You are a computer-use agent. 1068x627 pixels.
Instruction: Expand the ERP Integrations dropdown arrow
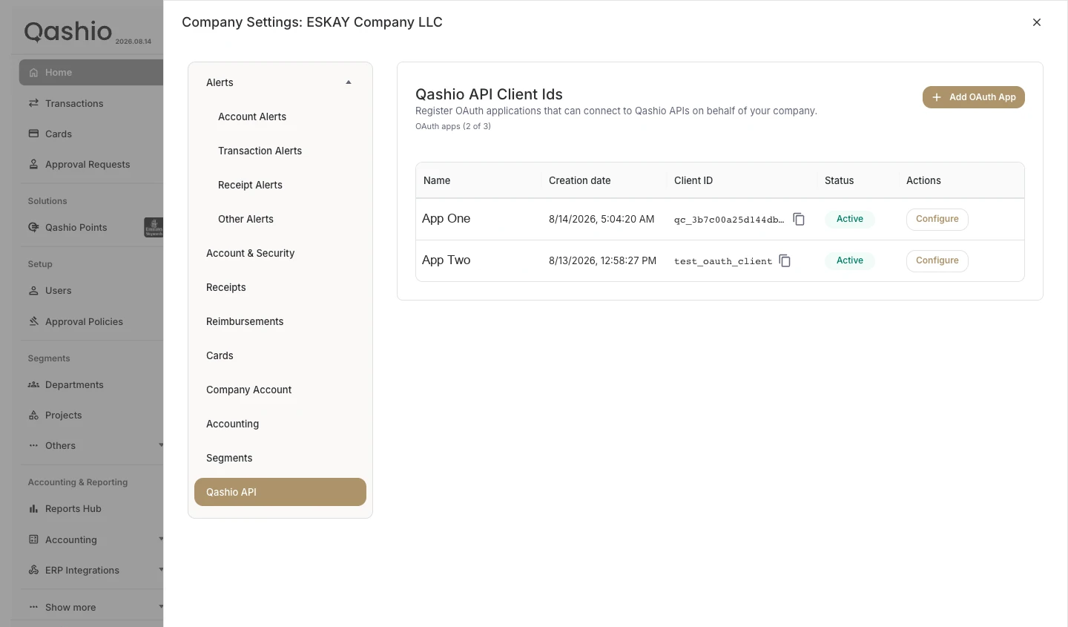(160, 570)
